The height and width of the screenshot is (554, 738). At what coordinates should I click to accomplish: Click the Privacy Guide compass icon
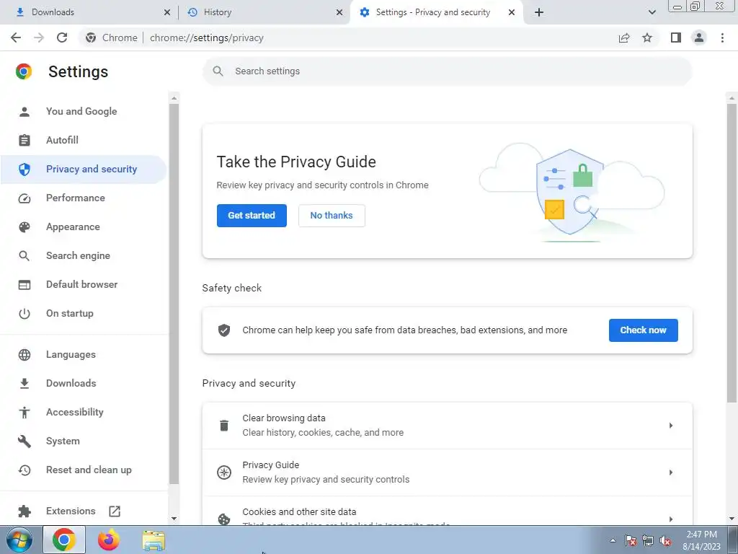coord(224,472)
